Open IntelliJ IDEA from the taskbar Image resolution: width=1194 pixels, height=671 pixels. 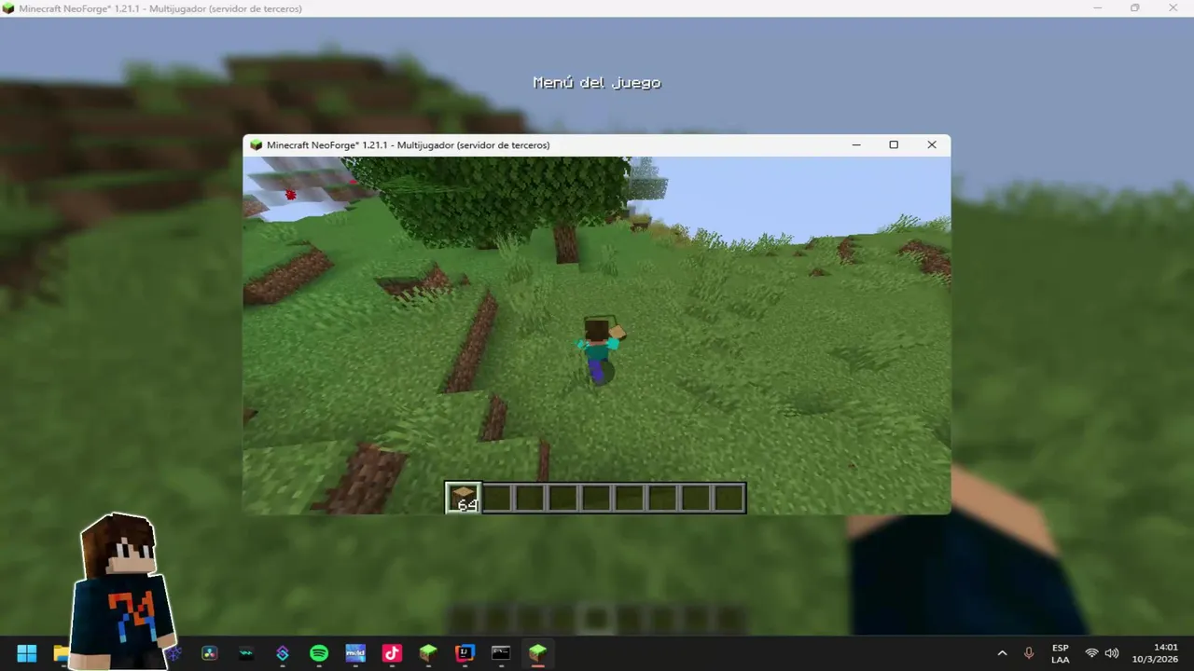coord(465,653)
